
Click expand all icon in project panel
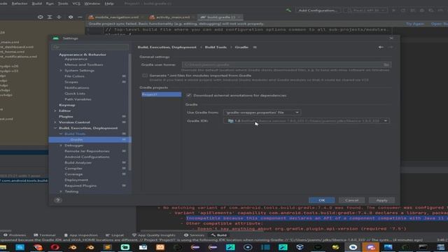pos(50,17)
